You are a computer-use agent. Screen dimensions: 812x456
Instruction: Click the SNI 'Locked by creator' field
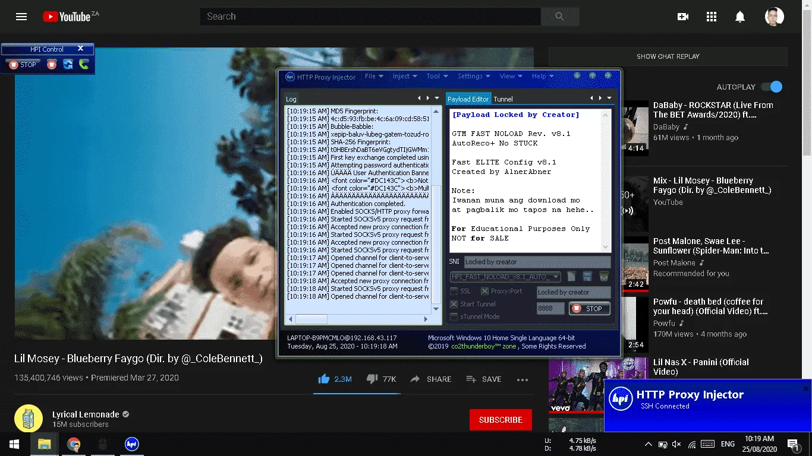(537, 262)
